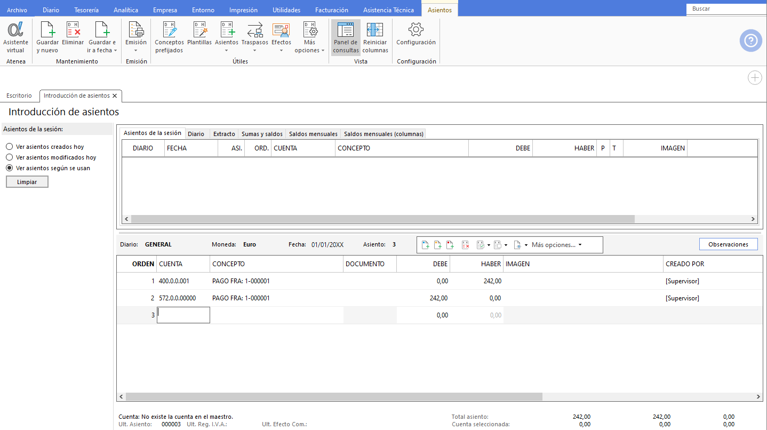Expand the Asientos ribbon dropdown arrow

[227, 51]
